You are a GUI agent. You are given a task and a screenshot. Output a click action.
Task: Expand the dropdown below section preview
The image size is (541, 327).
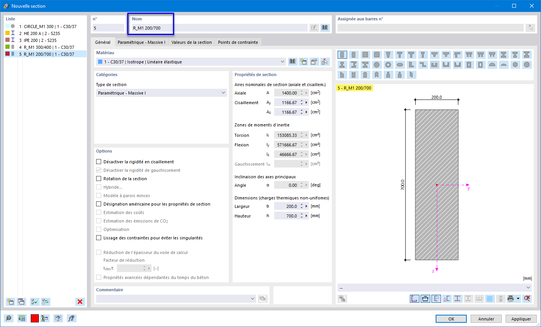click(x=528, y=287)
